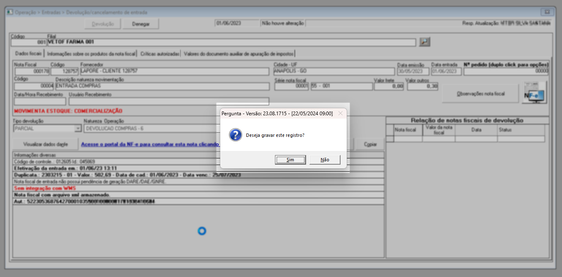Confirm saving with the Sim button

pos(290,160)
